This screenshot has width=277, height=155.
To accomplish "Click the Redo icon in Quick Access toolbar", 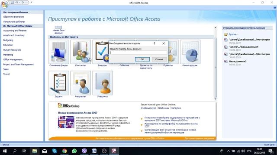I will (23, 3).
